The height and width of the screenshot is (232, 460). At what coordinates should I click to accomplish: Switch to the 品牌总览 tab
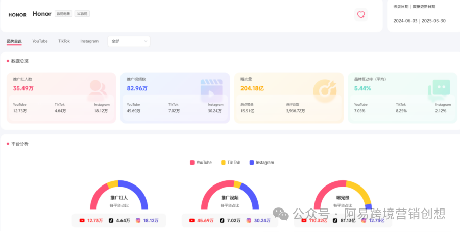point(14,41)
